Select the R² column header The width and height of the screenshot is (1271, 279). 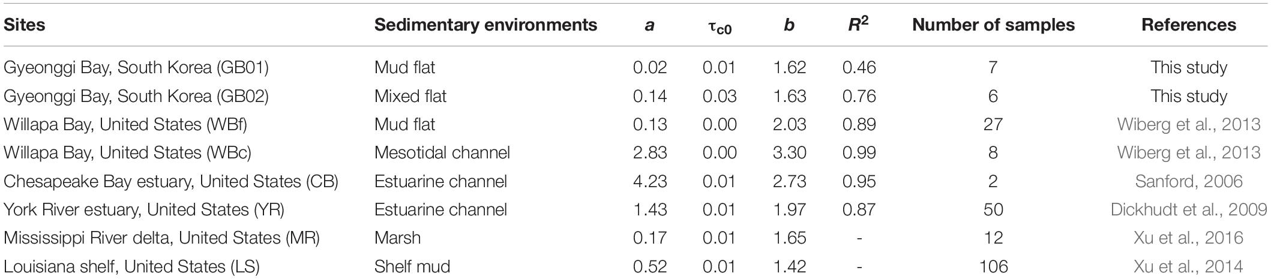pyautogui.click(x=859, y=24)
